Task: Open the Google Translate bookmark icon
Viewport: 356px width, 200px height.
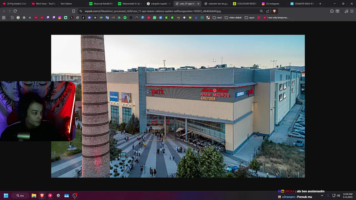Action: coord(107,17)
